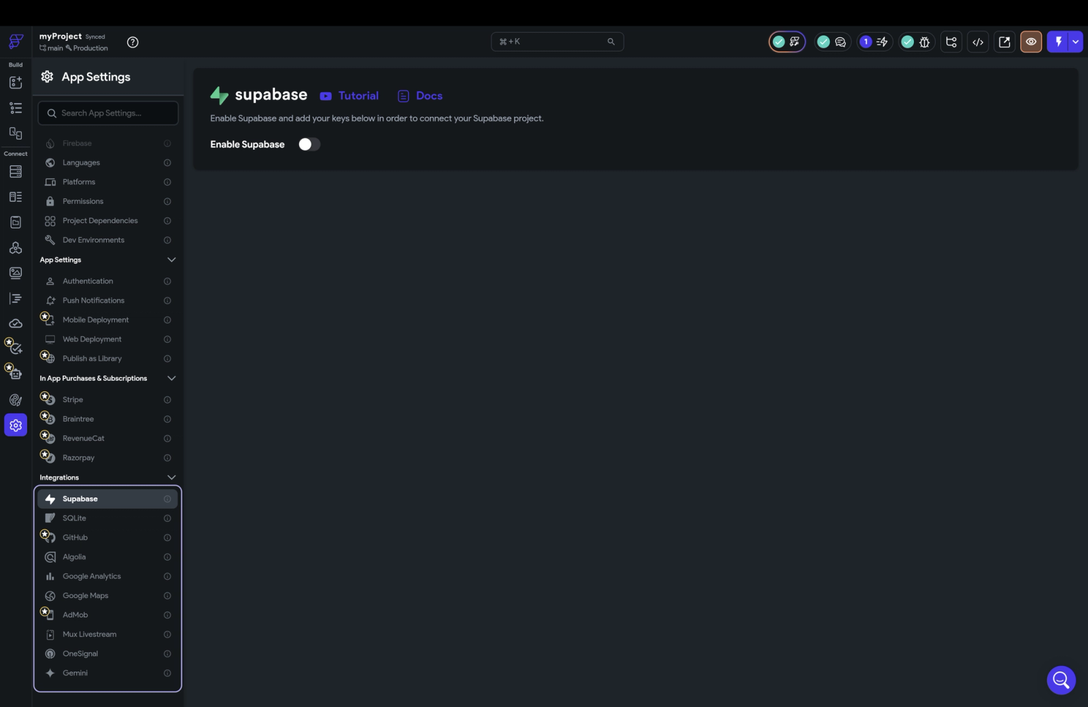
Task: Open Google Maps settings
Action: pyautogui.click(x=107, y=595)
